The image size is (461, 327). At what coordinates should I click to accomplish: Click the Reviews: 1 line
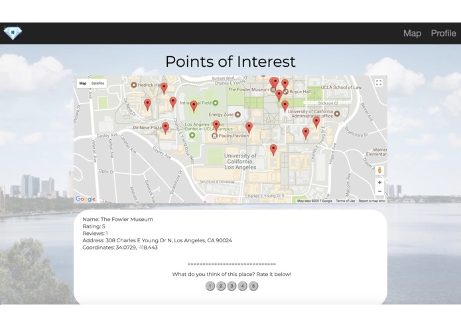[96, 234]
